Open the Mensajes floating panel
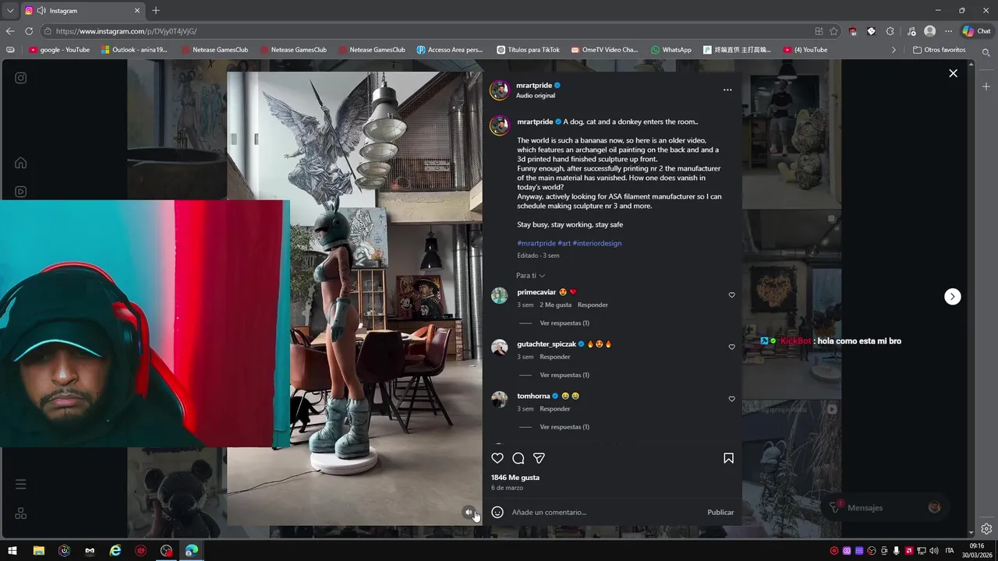The image size is (998, 561). [x=885, y=507]
